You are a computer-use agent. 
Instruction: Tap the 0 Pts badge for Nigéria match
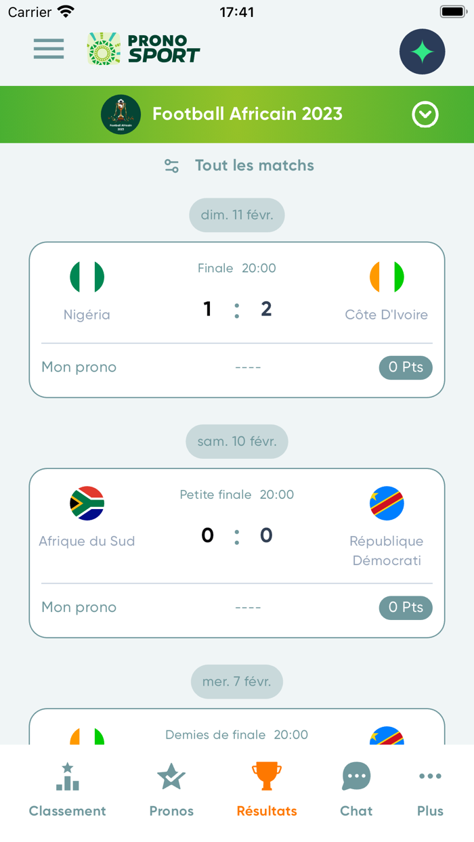coord(405,368)
